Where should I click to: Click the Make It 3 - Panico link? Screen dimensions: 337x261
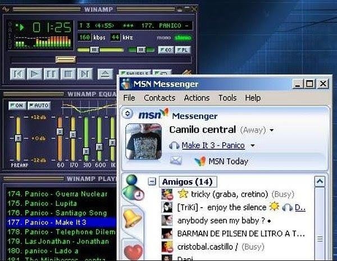(x=213, y=145)
